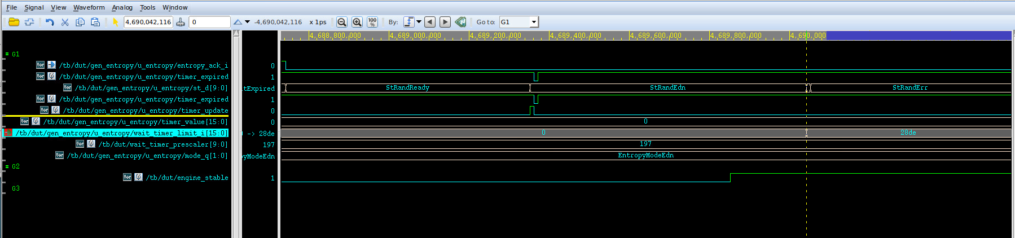Click the open folder icon

tap(14, 22)
